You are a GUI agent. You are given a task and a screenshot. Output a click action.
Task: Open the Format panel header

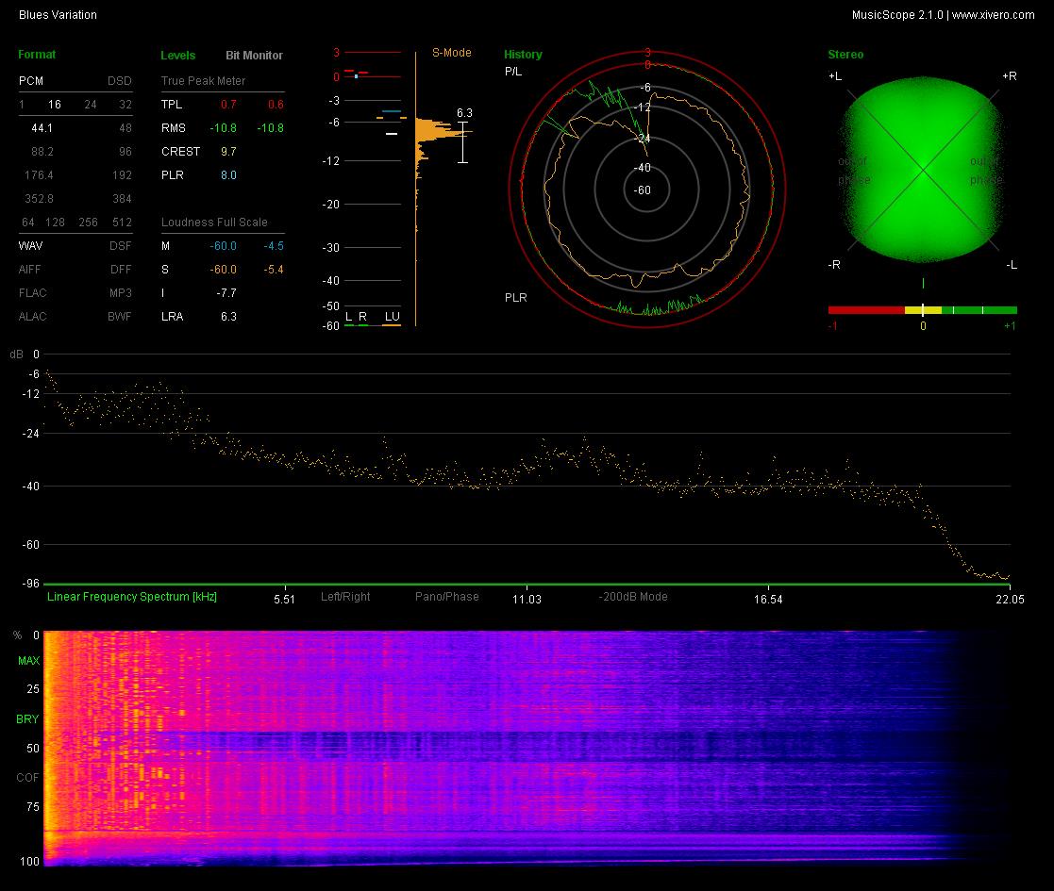37,55
